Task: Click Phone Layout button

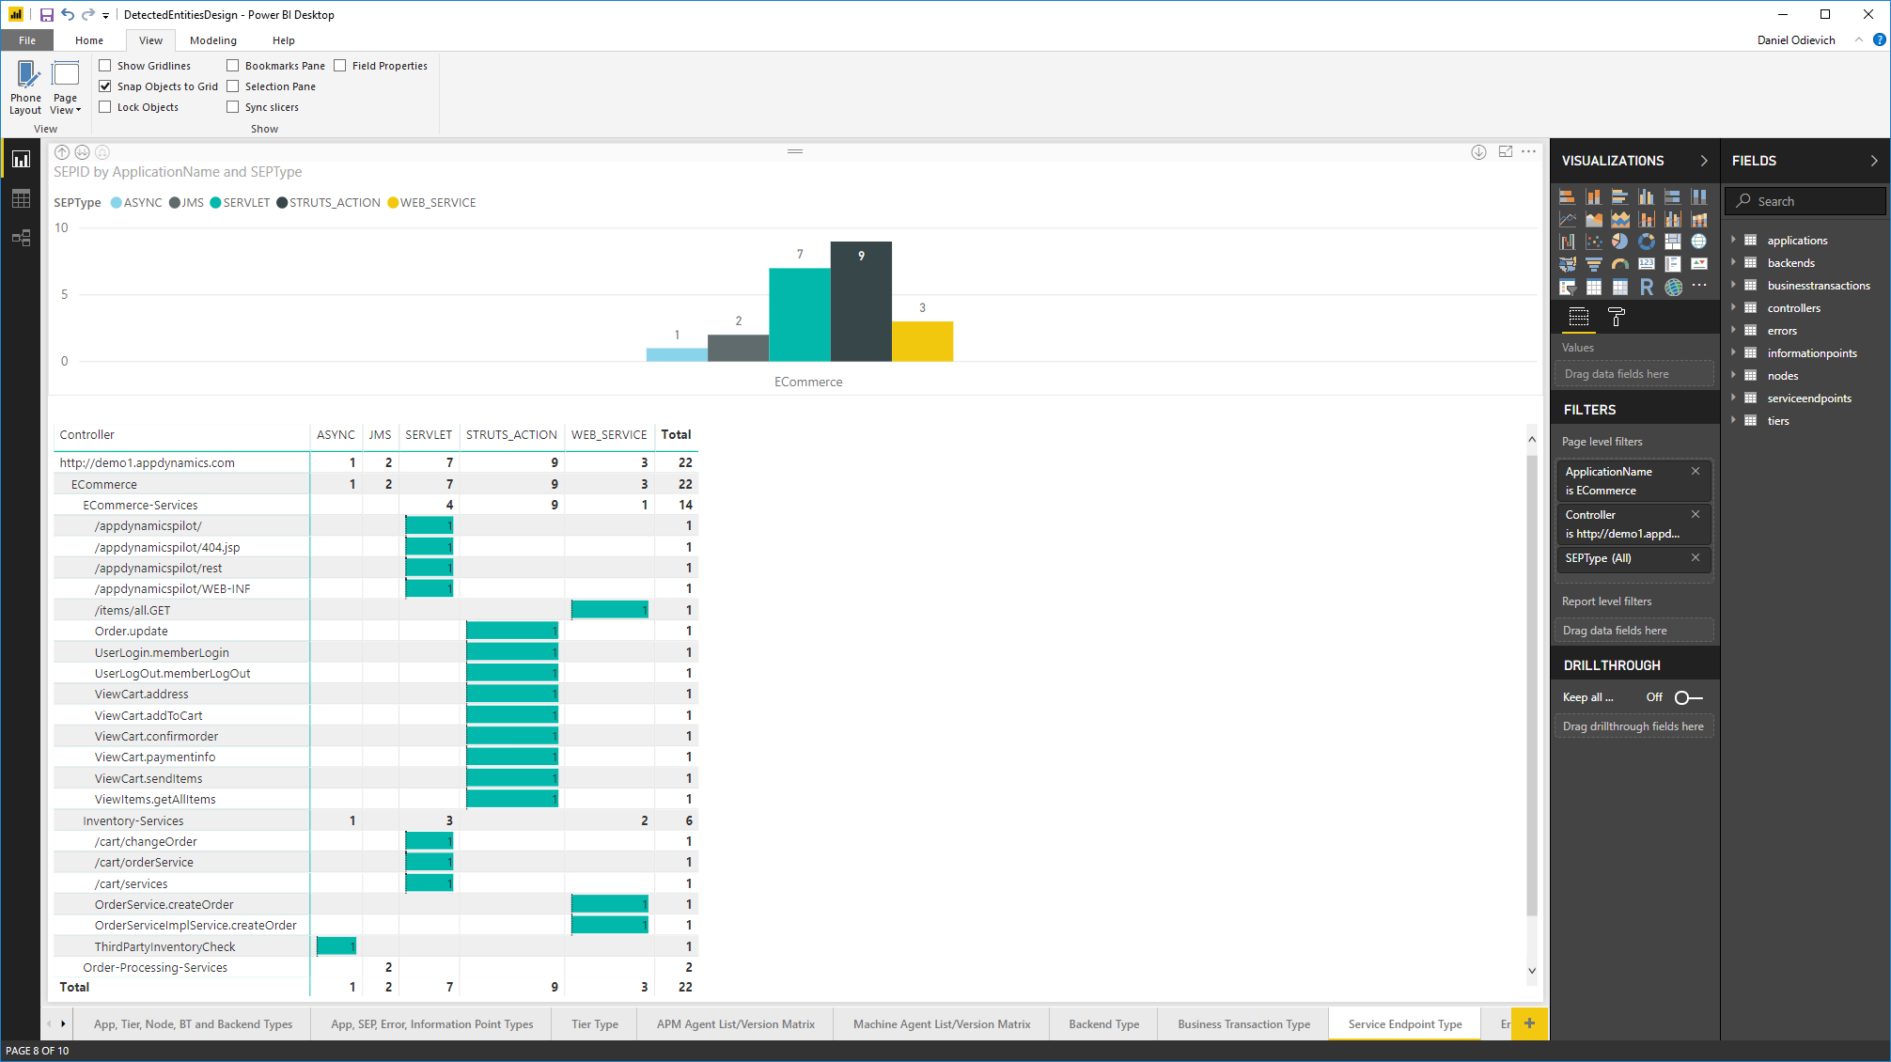Action: (x=25, y=86)
